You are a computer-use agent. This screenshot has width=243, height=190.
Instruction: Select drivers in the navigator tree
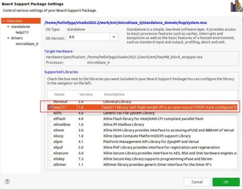[x=17, y=38]
